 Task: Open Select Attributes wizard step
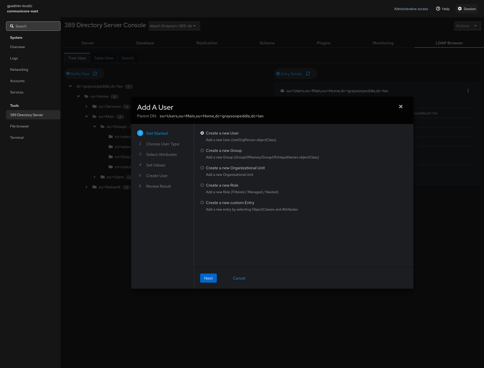coord(161,154)
